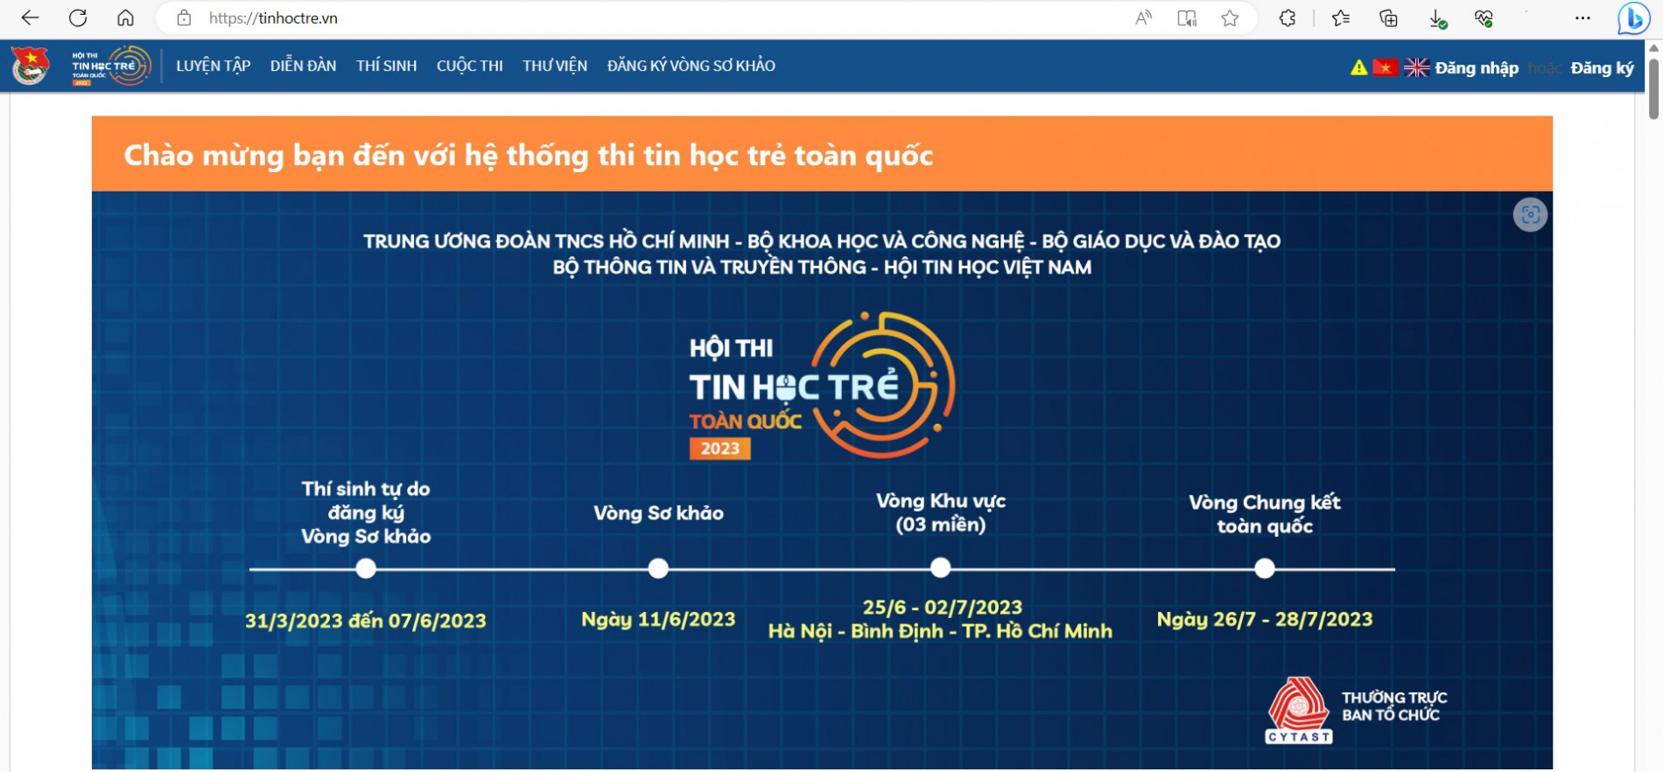Viewport: 1663px width, 772px height.
Task: Open the Bing chat sidebar
Action: (1633, 18)
